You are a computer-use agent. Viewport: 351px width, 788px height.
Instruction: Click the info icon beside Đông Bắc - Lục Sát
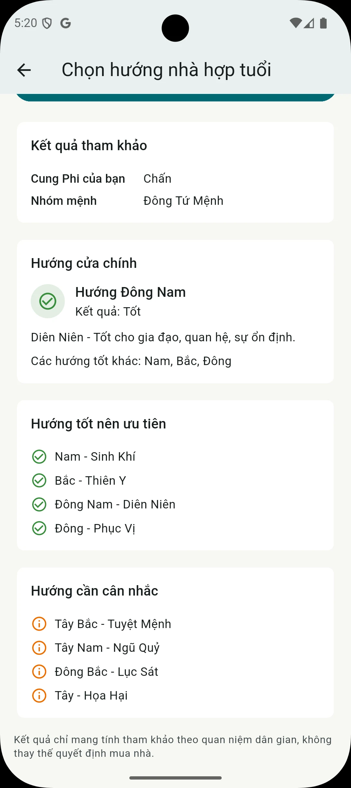(x=39, y=672)
